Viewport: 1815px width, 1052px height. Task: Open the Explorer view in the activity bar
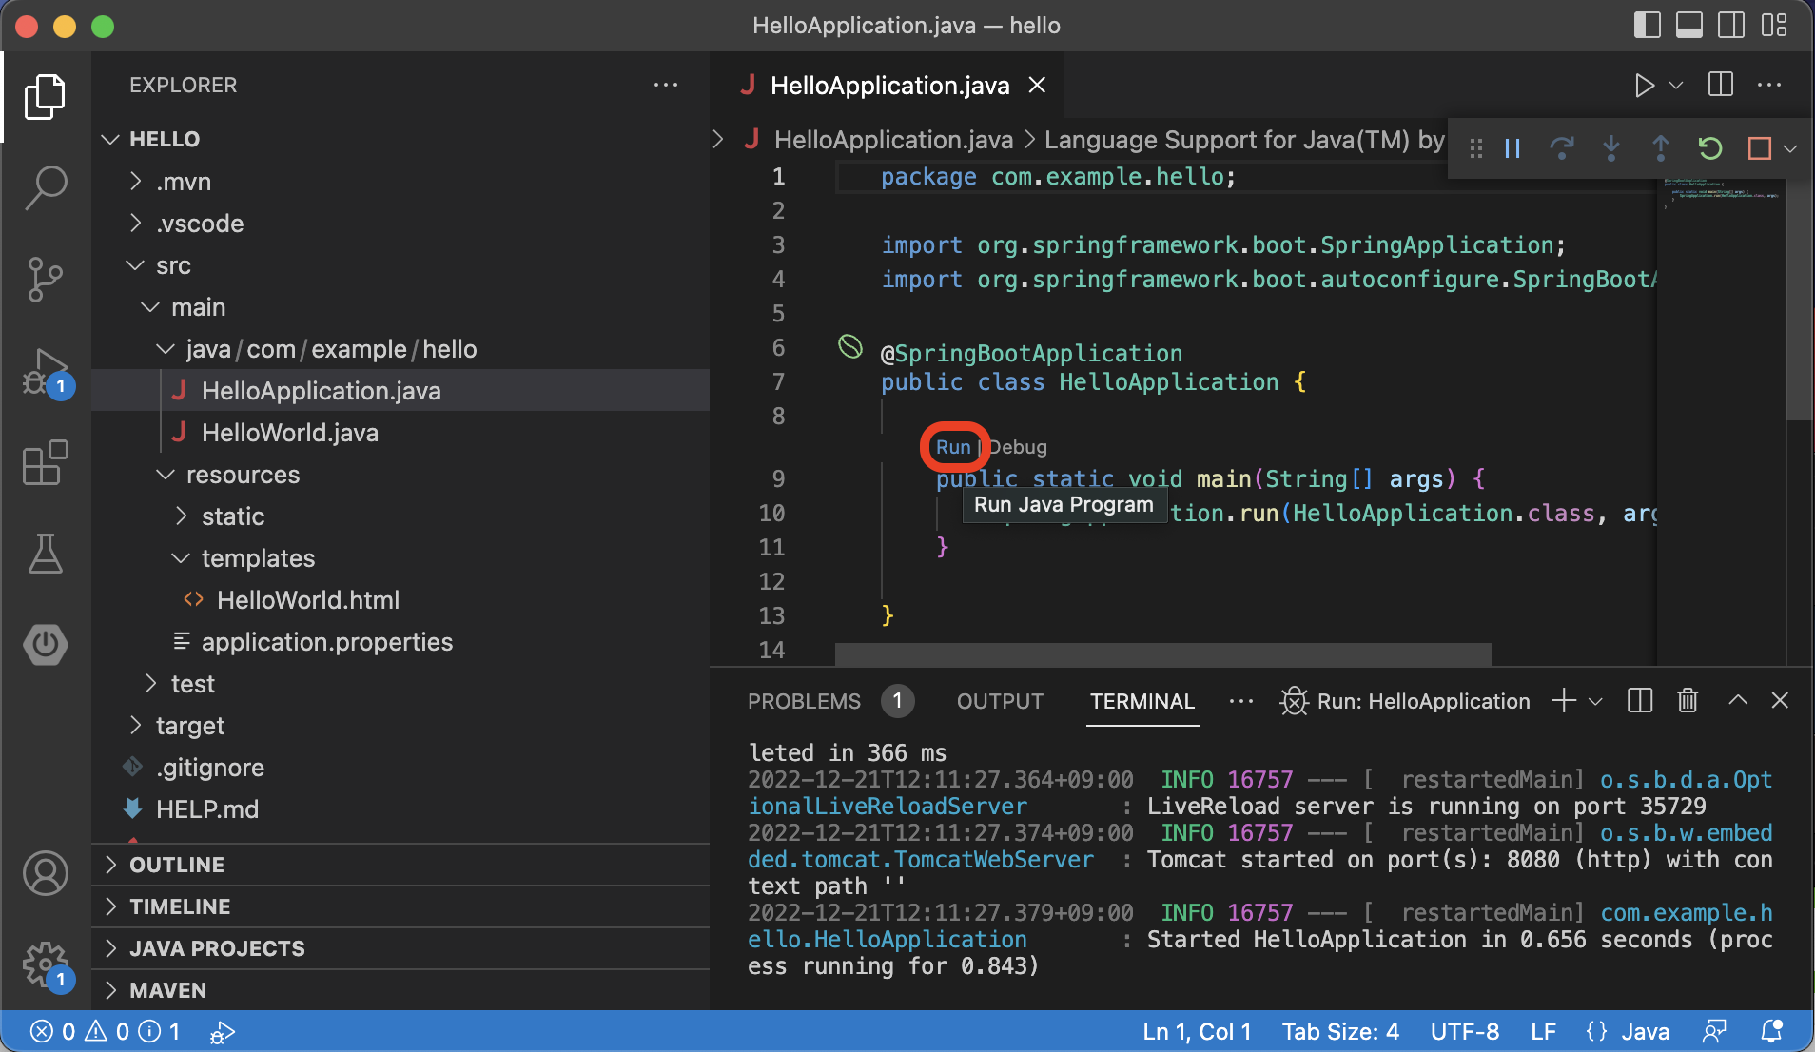pyautogui.click(x=45, y=97)
